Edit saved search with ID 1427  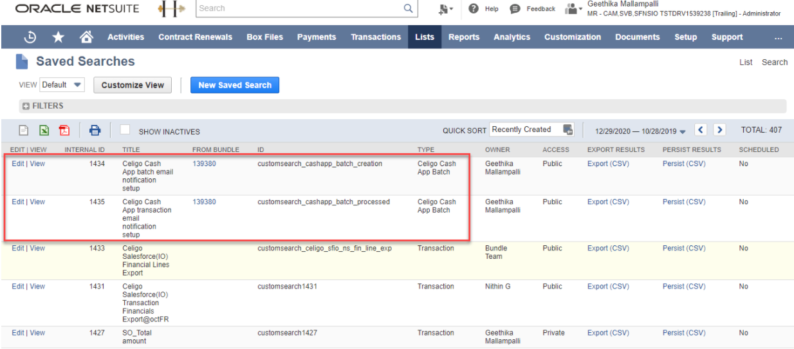coord(18,334)
